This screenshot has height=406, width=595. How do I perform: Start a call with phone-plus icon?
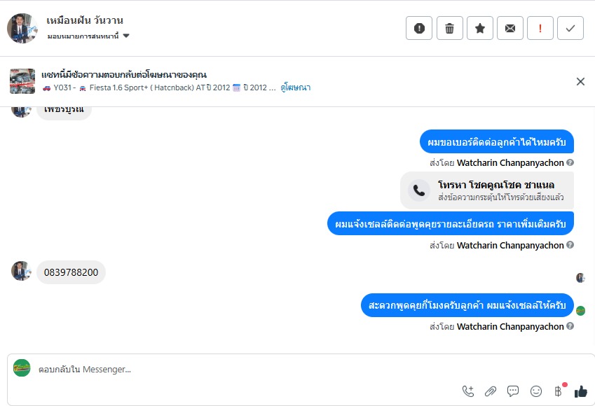tap(468, 391)
